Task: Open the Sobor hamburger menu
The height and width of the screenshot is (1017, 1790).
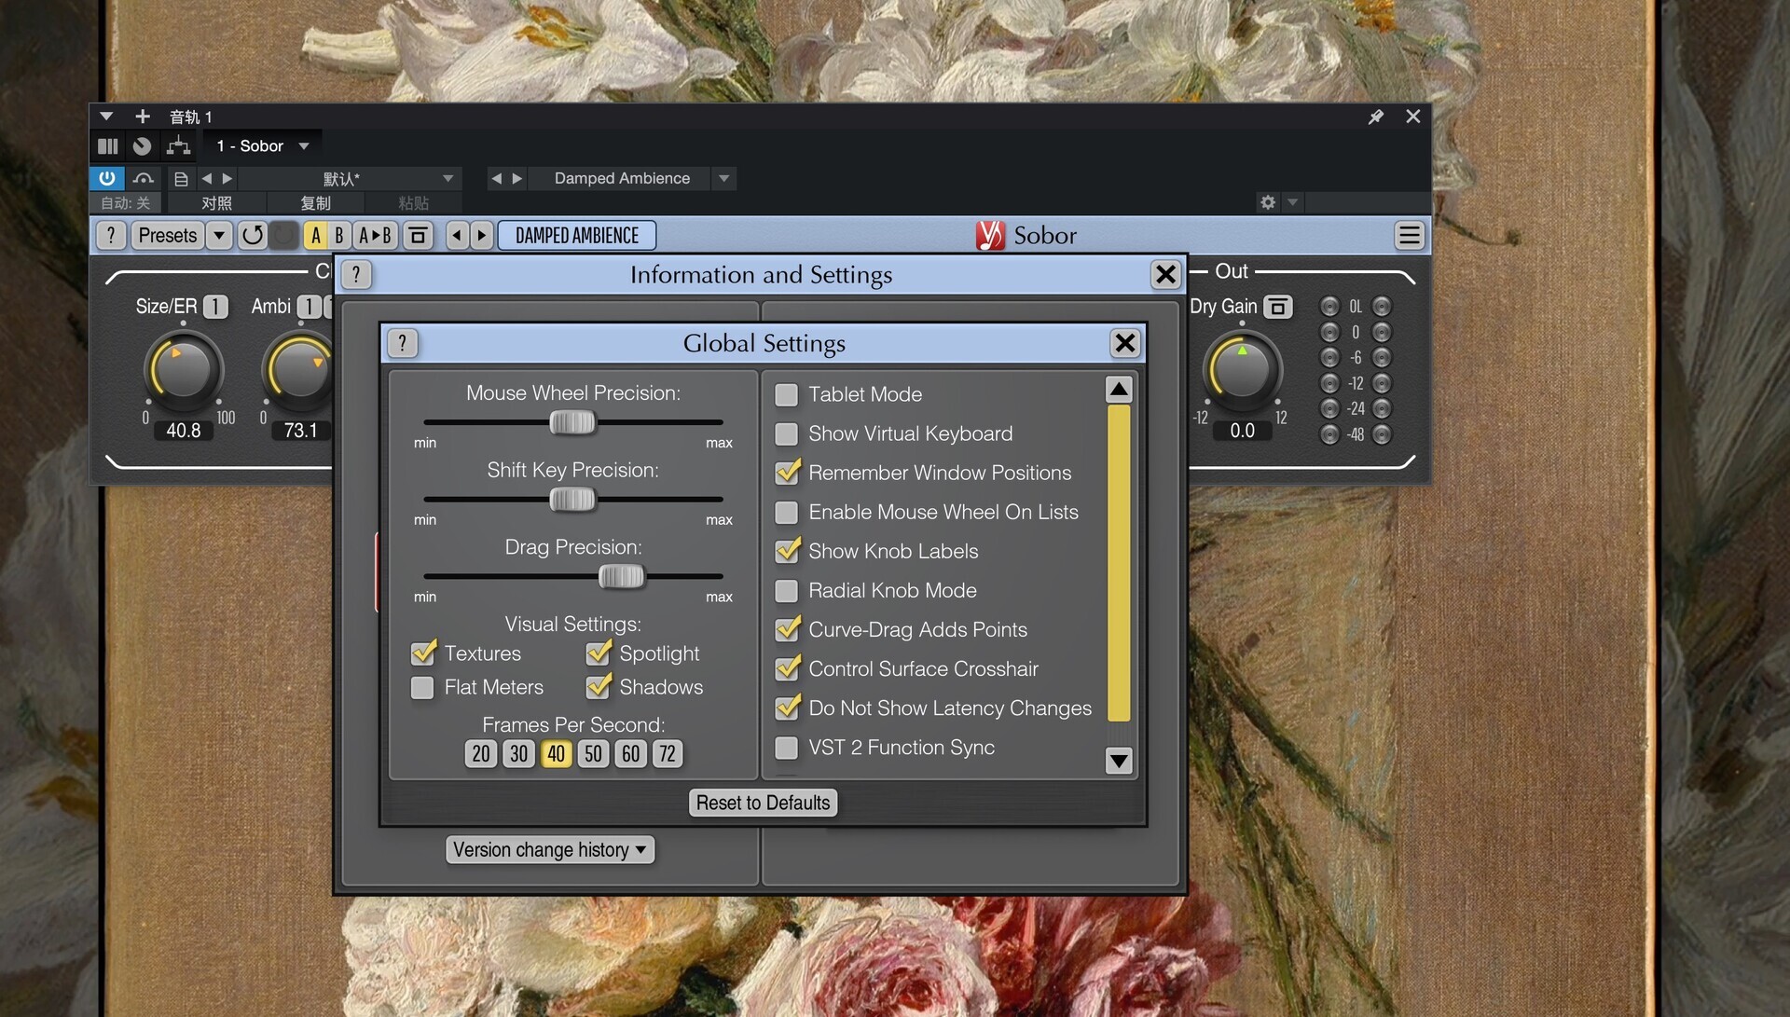Action: click(1409, 236)
